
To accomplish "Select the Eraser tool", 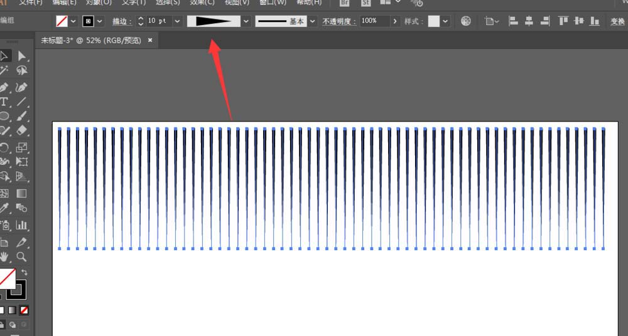I will click(21, 130).
